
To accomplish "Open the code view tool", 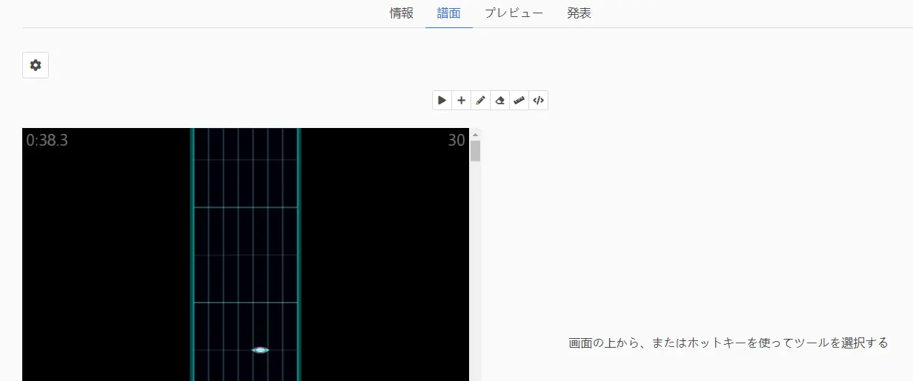I will click(539, 101).
